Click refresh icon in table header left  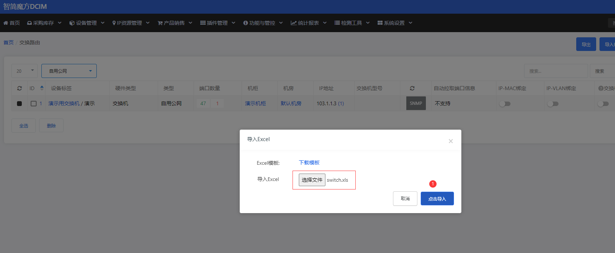[x=20, y=88]
